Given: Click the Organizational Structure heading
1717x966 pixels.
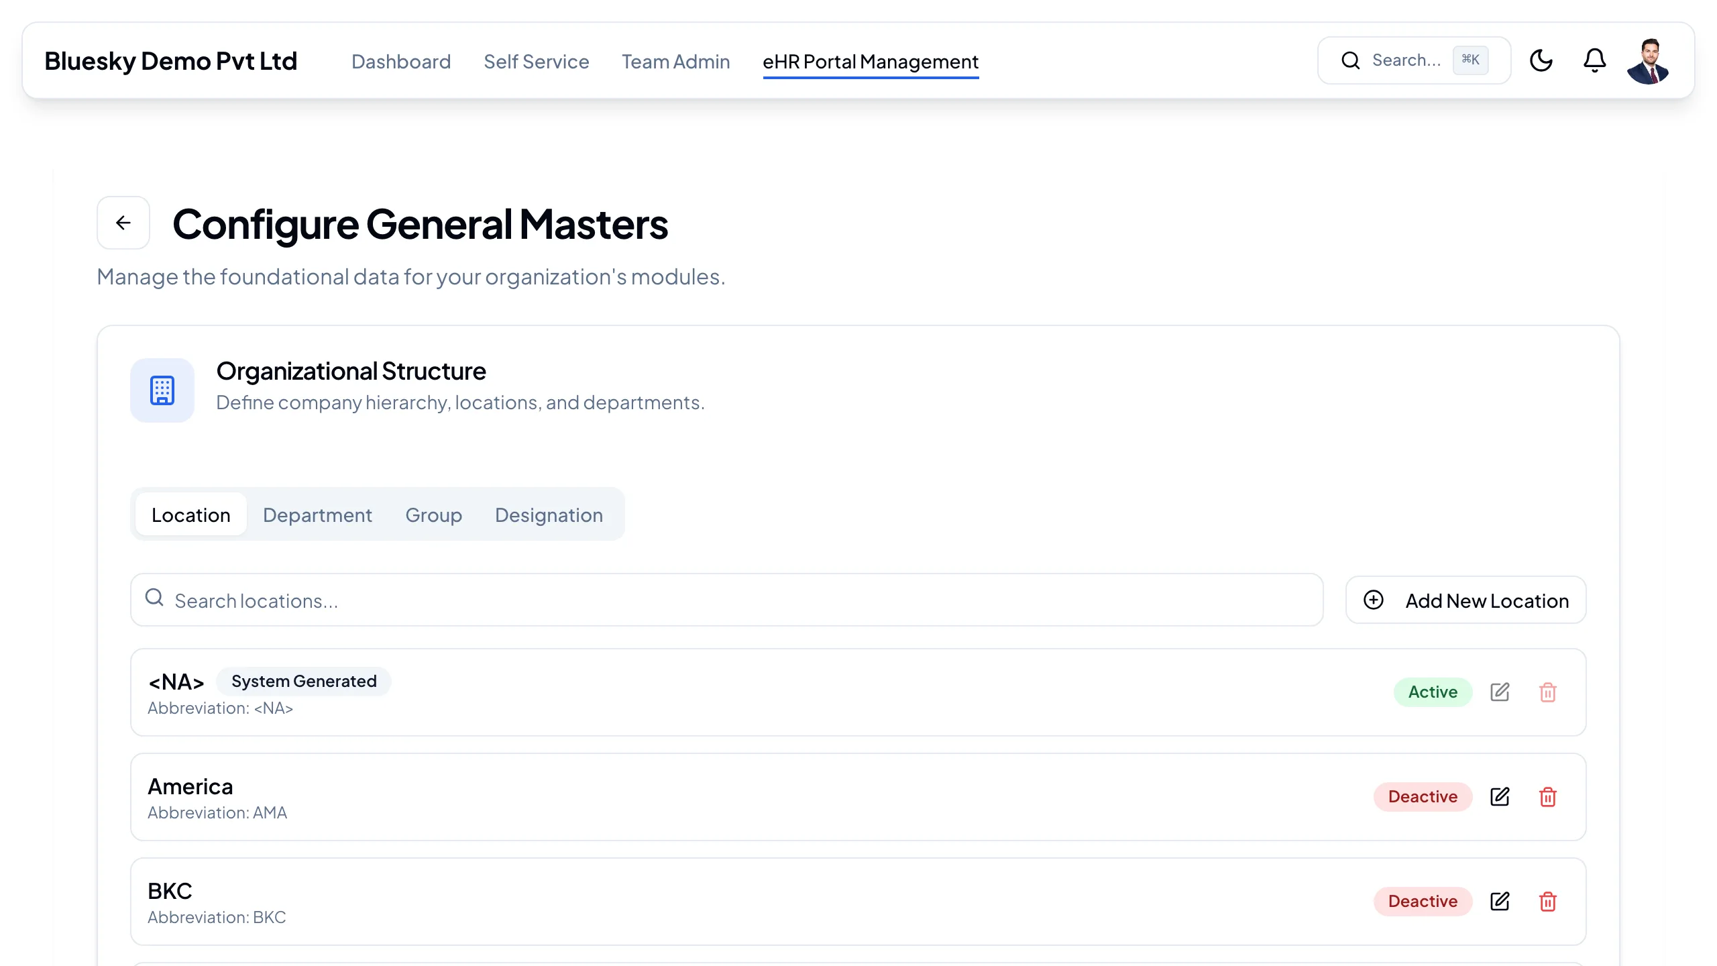Looking at the screenshot, I should 351,371.
